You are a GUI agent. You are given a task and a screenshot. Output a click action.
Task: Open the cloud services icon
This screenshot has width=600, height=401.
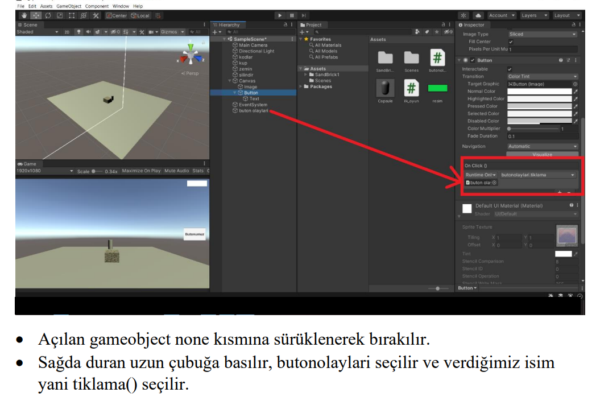point(478,15)
